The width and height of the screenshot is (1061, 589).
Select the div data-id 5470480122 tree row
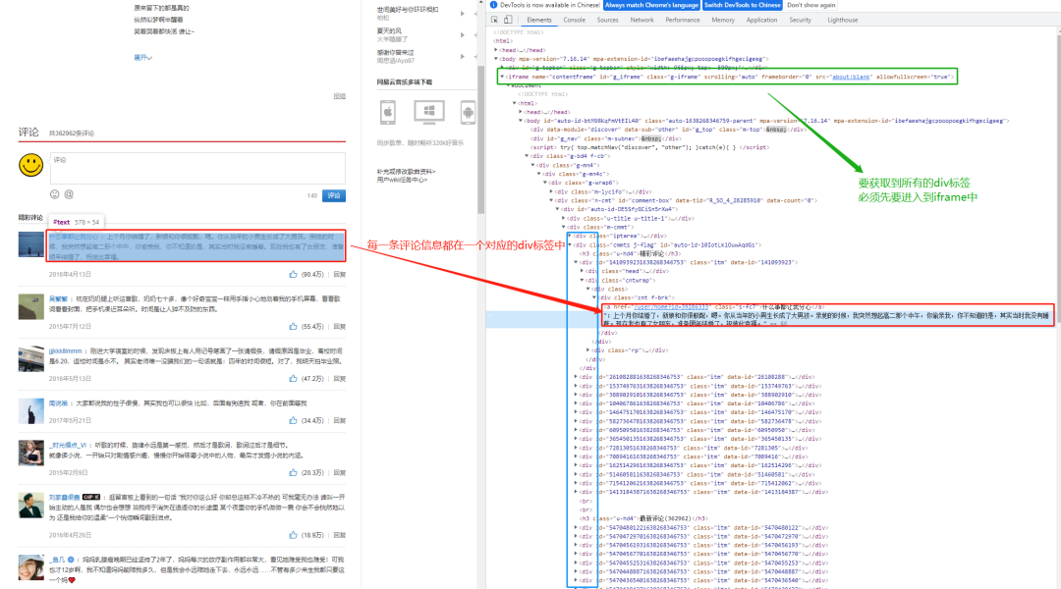(x=701, y=527)
